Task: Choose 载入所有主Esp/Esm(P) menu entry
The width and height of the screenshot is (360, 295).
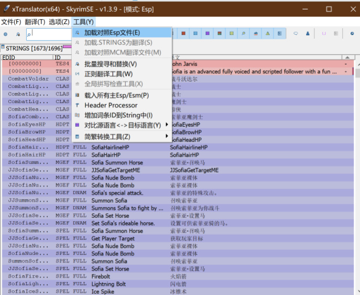Action: pos(122,95)
